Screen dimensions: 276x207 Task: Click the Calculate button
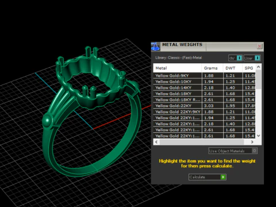pos(208,177)
